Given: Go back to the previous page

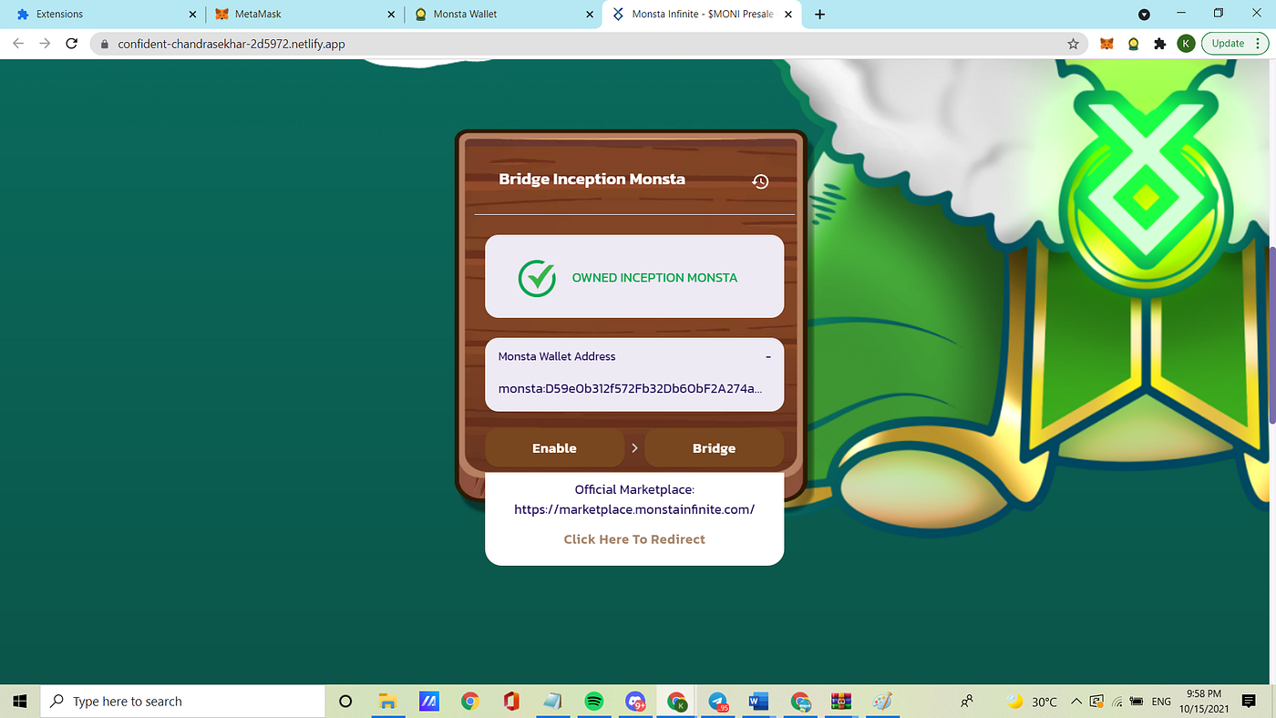Looking at the screenshot, I should [x=18, y=44].
